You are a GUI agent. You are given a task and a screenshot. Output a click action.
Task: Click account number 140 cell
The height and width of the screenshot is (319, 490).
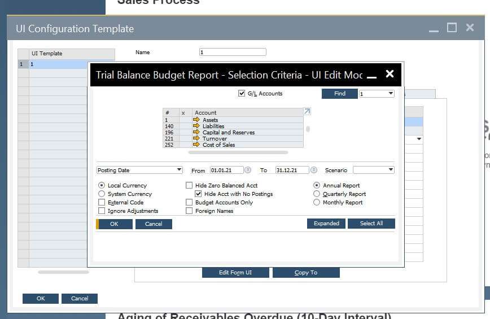171,126
